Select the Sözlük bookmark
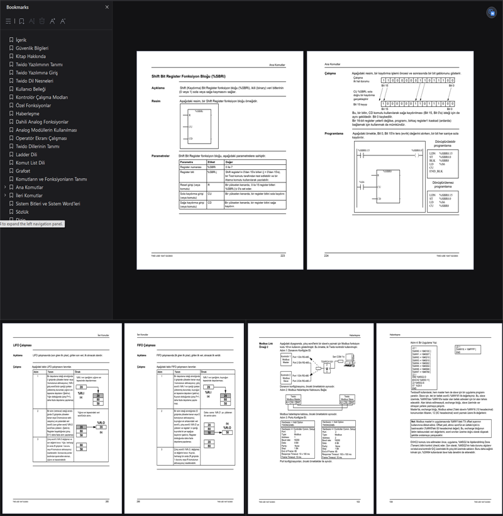The width and height of the screenshot is (503, 516). click(22, 212)
